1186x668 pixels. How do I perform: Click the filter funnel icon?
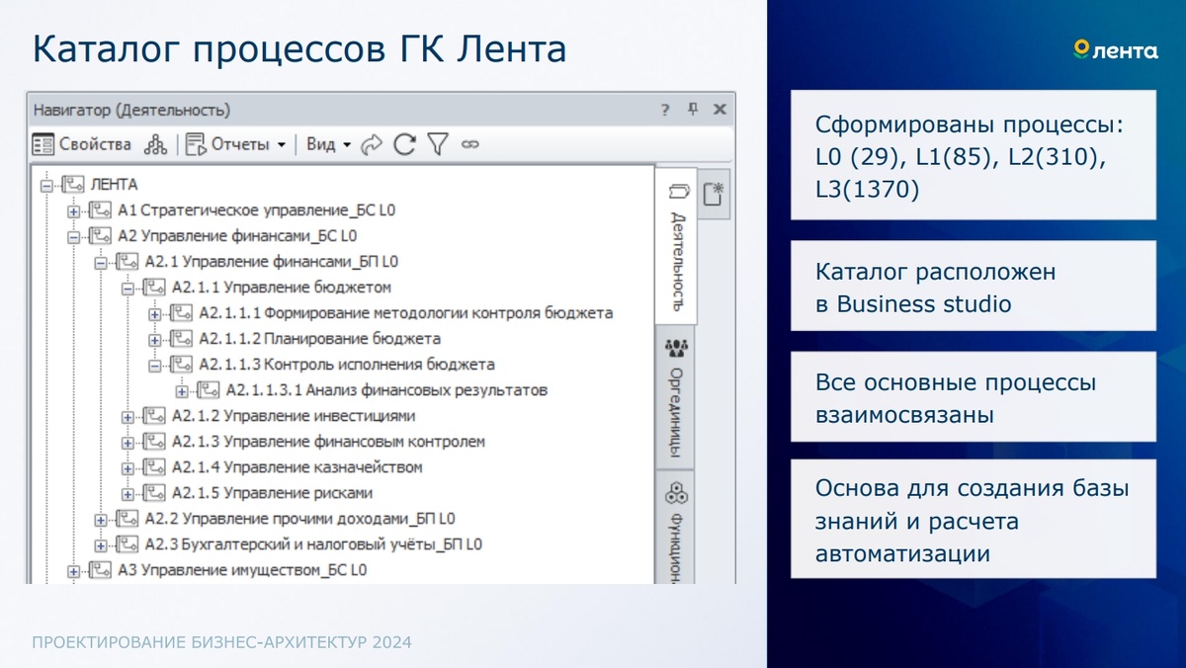click(x=437, y=144)
